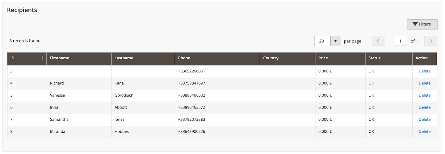Viewport: 445px width, 154px height.
Task: Delete Vanessa Gorodisch from recipients
Action: [424, 95]
